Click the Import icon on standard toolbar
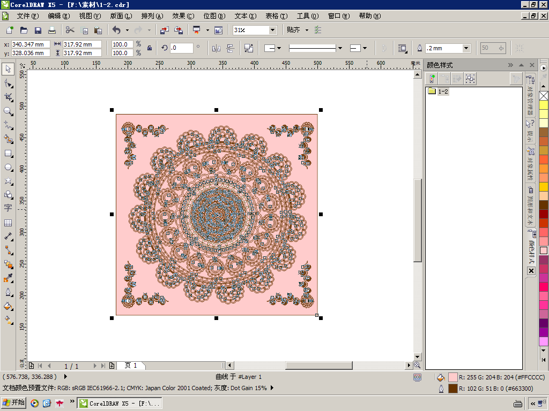Screen dimensions: 549x411 (x=165, y=31)
